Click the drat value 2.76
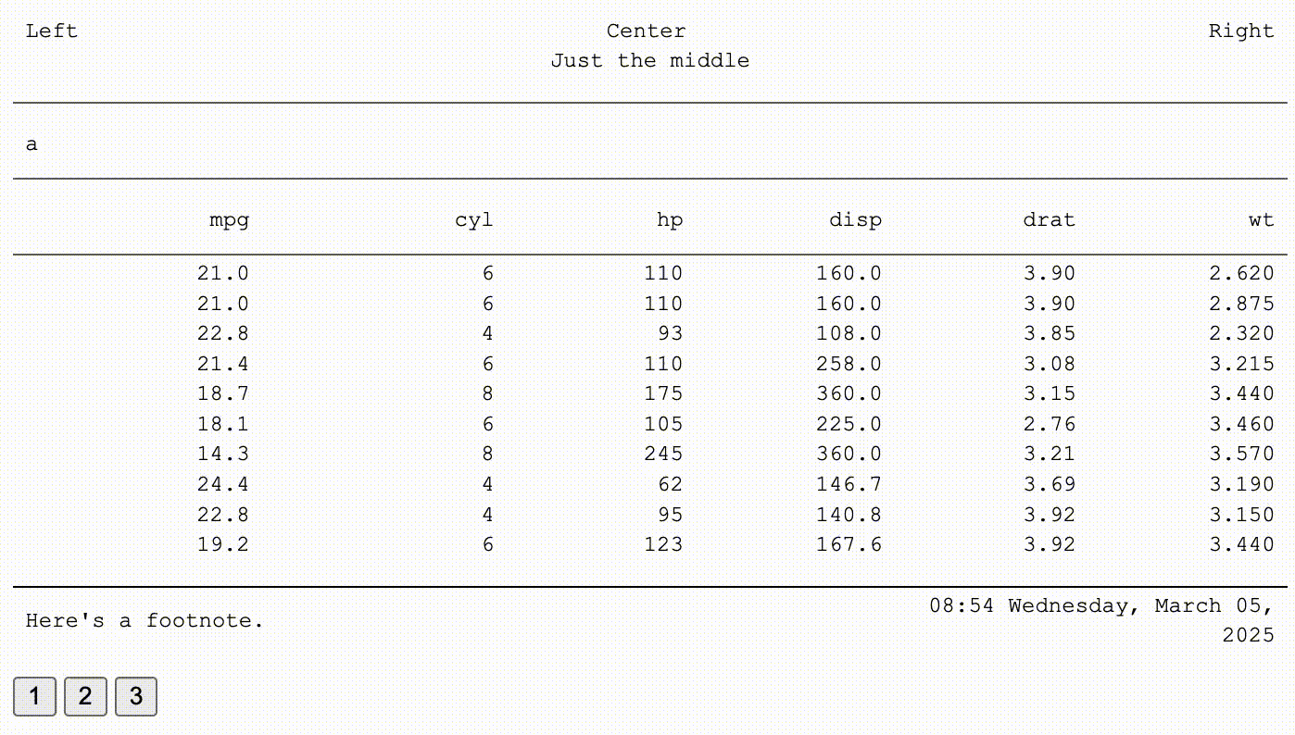Viewport: 1295px width, 735px height. 1050,424
